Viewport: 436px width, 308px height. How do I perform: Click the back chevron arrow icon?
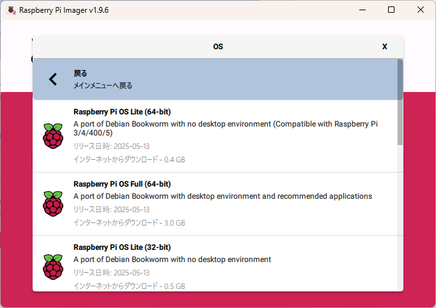53,79
